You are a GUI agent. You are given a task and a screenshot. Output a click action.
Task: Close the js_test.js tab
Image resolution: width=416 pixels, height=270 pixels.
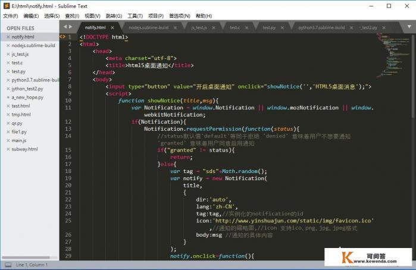[x=214, y=27]
